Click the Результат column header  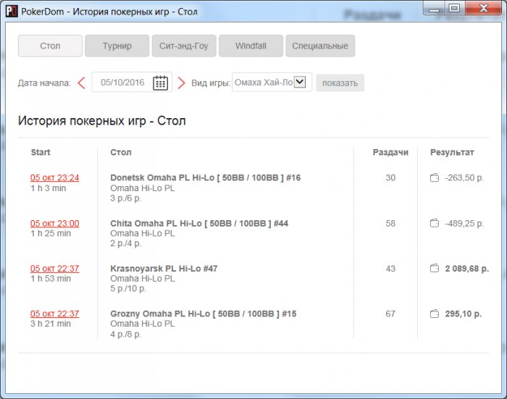(452, 152)
